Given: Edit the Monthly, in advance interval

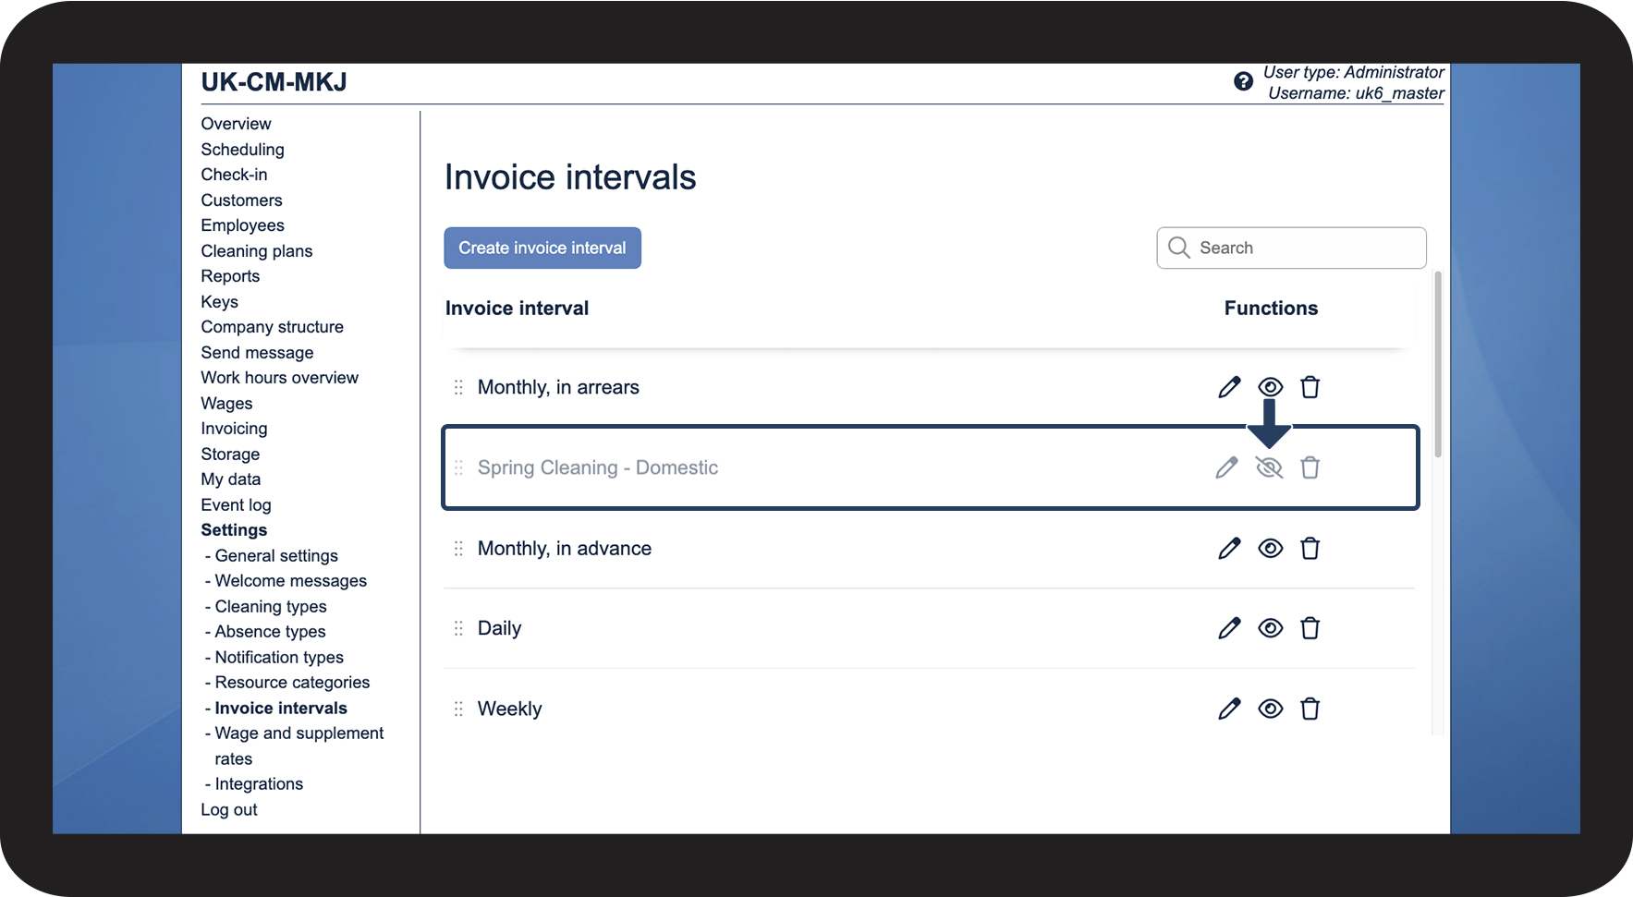Looking at the screenshot, I should 1228,549.
